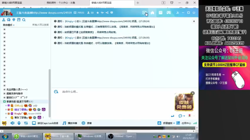Click the [KingLy~] link in the join notice
The width and height of the screenshot is (250, 140).
[70, 21]
